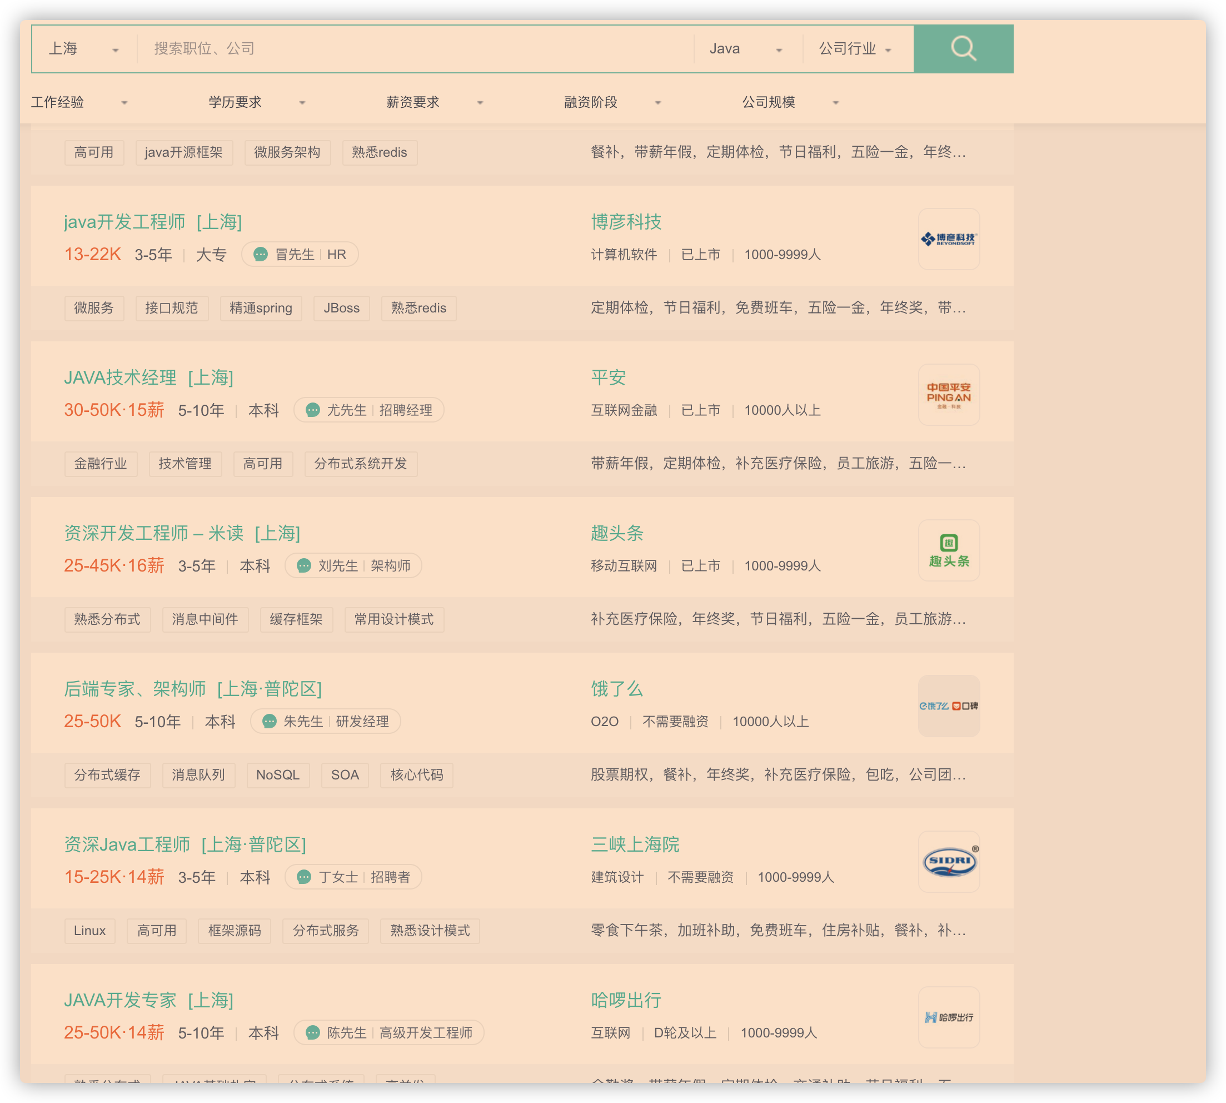The height and width of the screenshot is (1103, 1226).
Task: Click chat icon beside 尤先生 招聘经理
Action: coord(312,410)
